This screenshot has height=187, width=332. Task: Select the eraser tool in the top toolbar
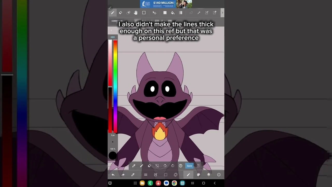(x=120, y=13)
